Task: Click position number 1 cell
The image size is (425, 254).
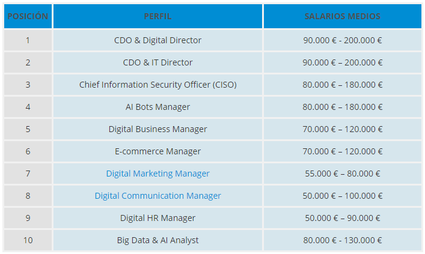Action: (x=28, y=40)
